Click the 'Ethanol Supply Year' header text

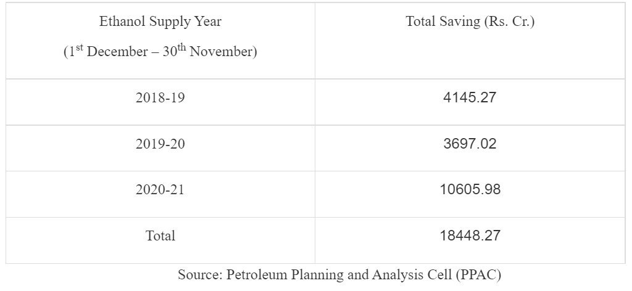coord(160,22)
